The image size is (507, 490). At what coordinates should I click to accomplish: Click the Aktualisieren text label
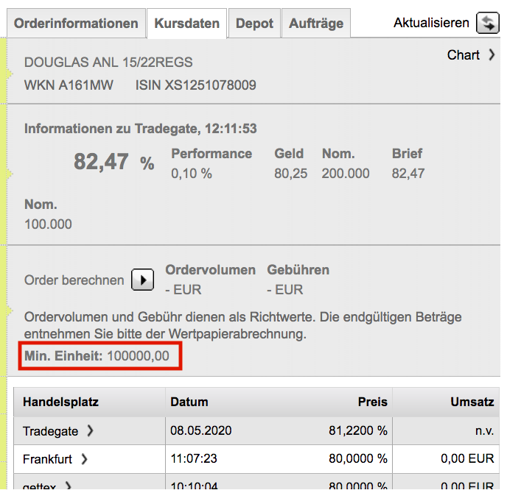(431, 23)
